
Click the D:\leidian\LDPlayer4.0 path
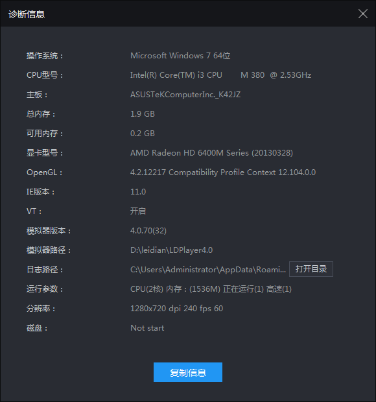(171, 250)
